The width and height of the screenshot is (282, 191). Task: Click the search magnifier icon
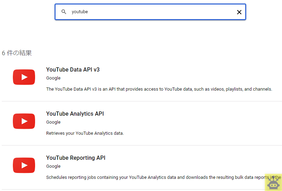click(64, 12)
